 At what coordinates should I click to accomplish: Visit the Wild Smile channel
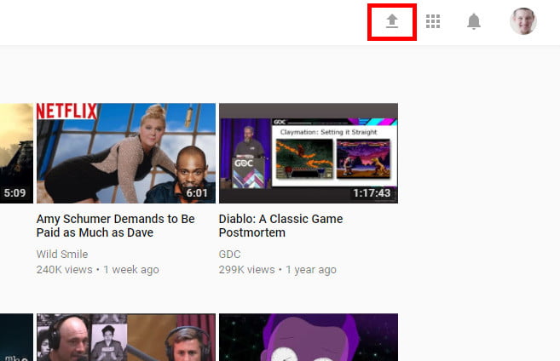[63, 254]
